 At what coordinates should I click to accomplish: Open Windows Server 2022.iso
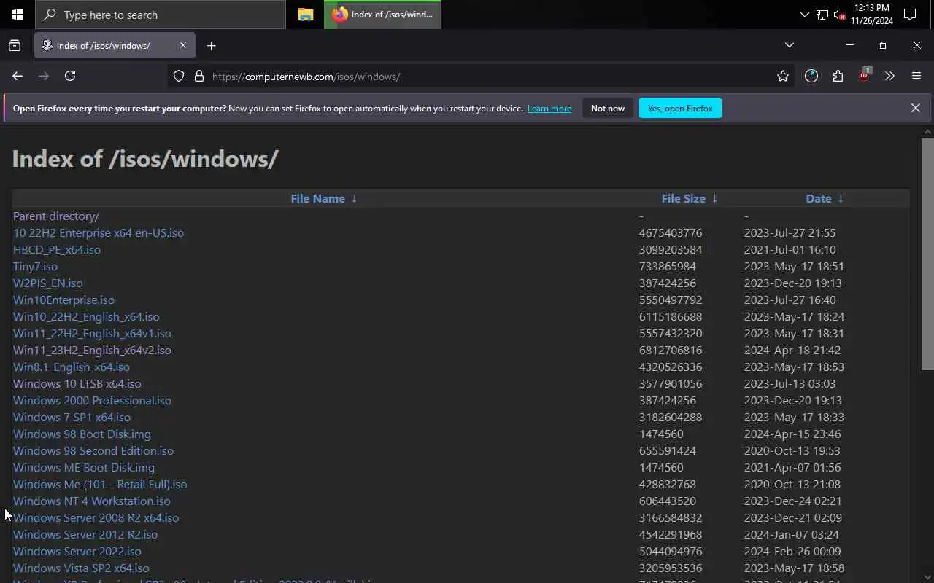point(77,551)
